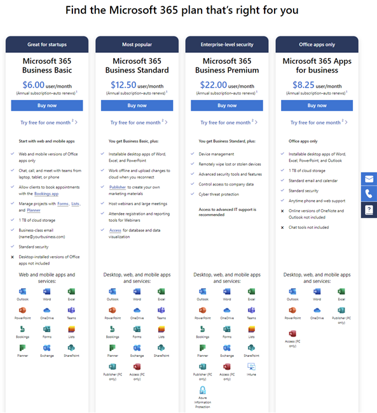
Task: Open the Bookings app link
Action: tap(46, 194)
